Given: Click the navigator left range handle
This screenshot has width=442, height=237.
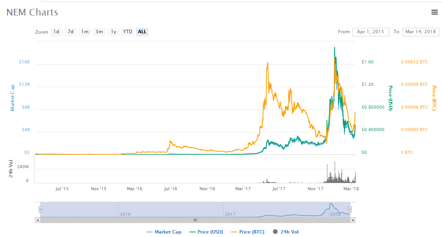Looking at the screenshot, I should pos(40,210).
